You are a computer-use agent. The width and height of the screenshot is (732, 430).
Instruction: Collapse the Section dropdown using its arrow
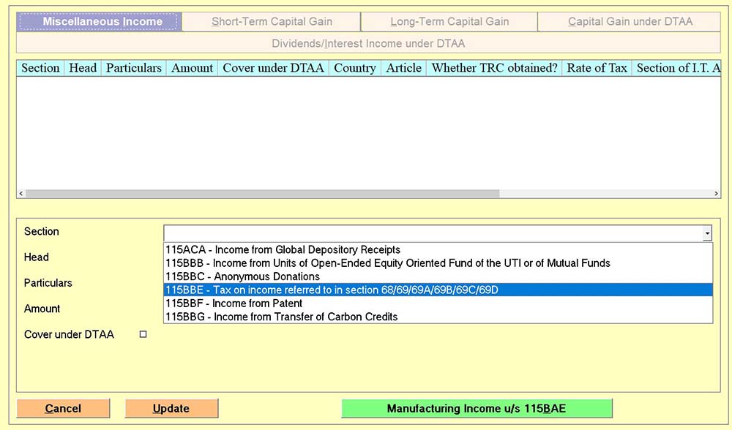tap(706, 233)
